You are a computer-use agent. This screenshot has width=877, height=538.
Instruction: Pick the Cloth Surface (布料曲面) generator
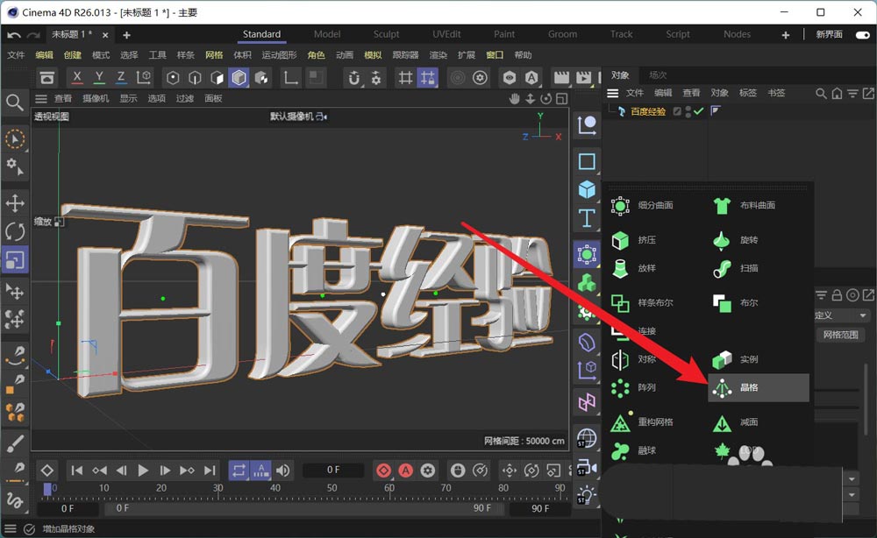(x=745, y=206)
